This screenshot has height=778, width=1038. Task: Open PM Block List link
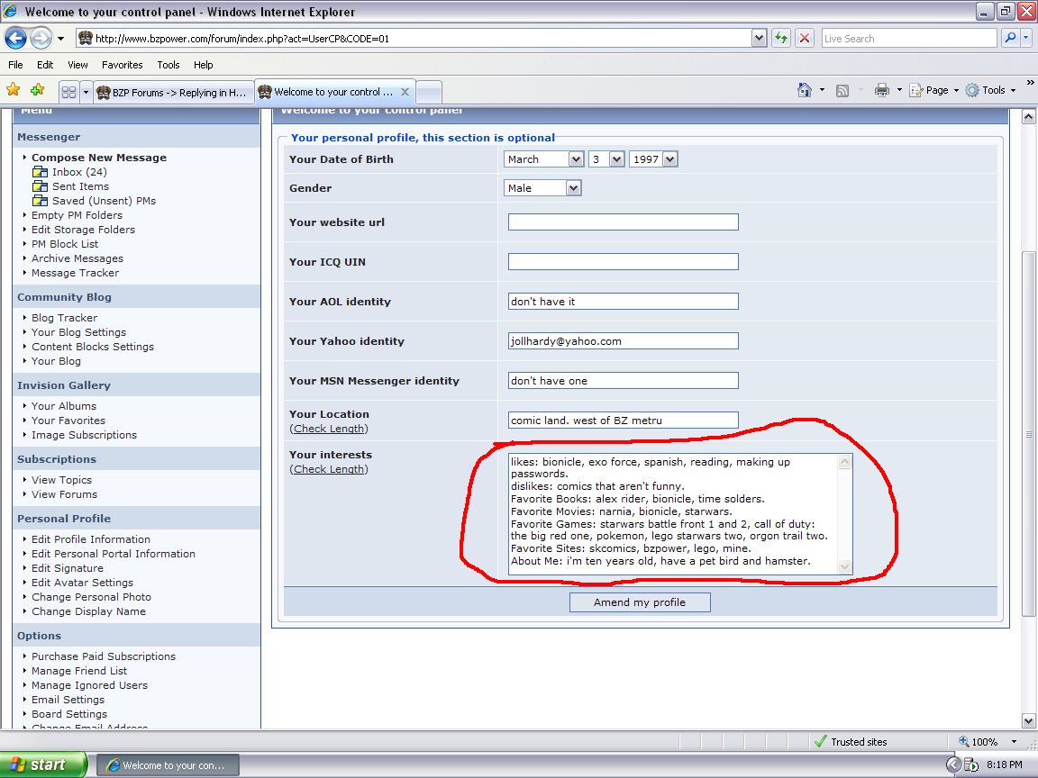65,244
